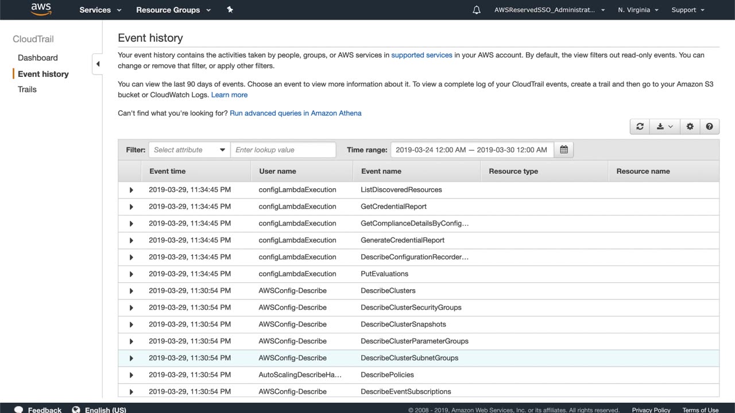Collapse the CloudTrail side navigation panel
735x413 pixels.
[x=98, y=64]
